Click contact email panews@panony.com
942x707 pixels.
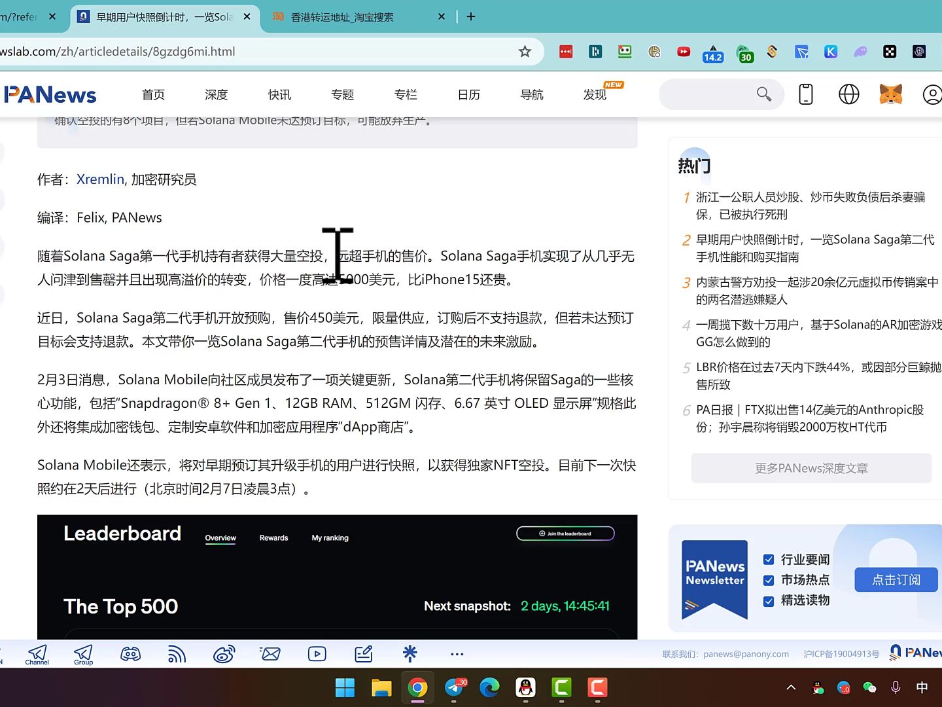[746, 654]
